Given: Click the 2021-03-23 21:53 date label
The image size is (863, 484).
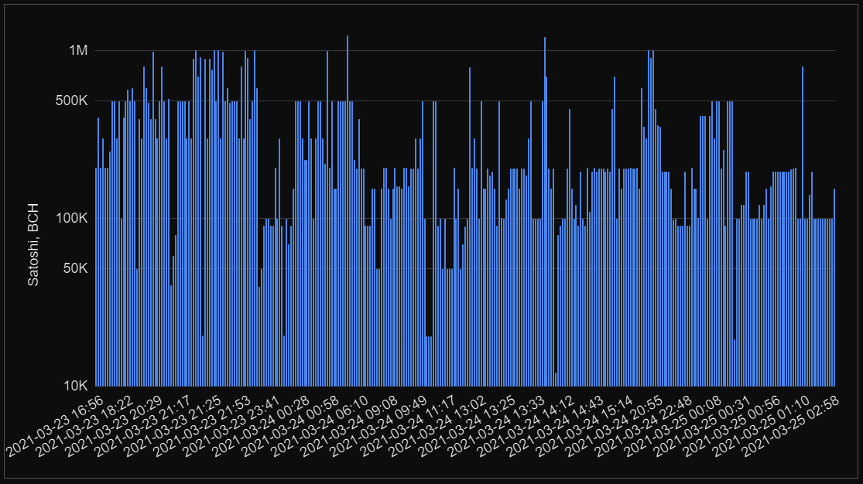Looking at the screenshot, I should pos(203,426).
